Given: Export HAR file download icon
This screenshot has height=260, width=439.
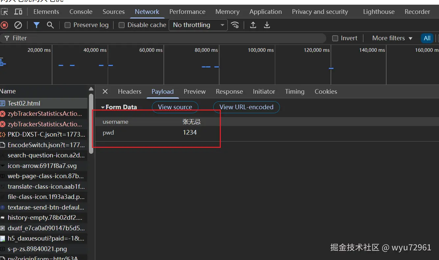Looking at the screenshot, I should (x=267, y=25).
